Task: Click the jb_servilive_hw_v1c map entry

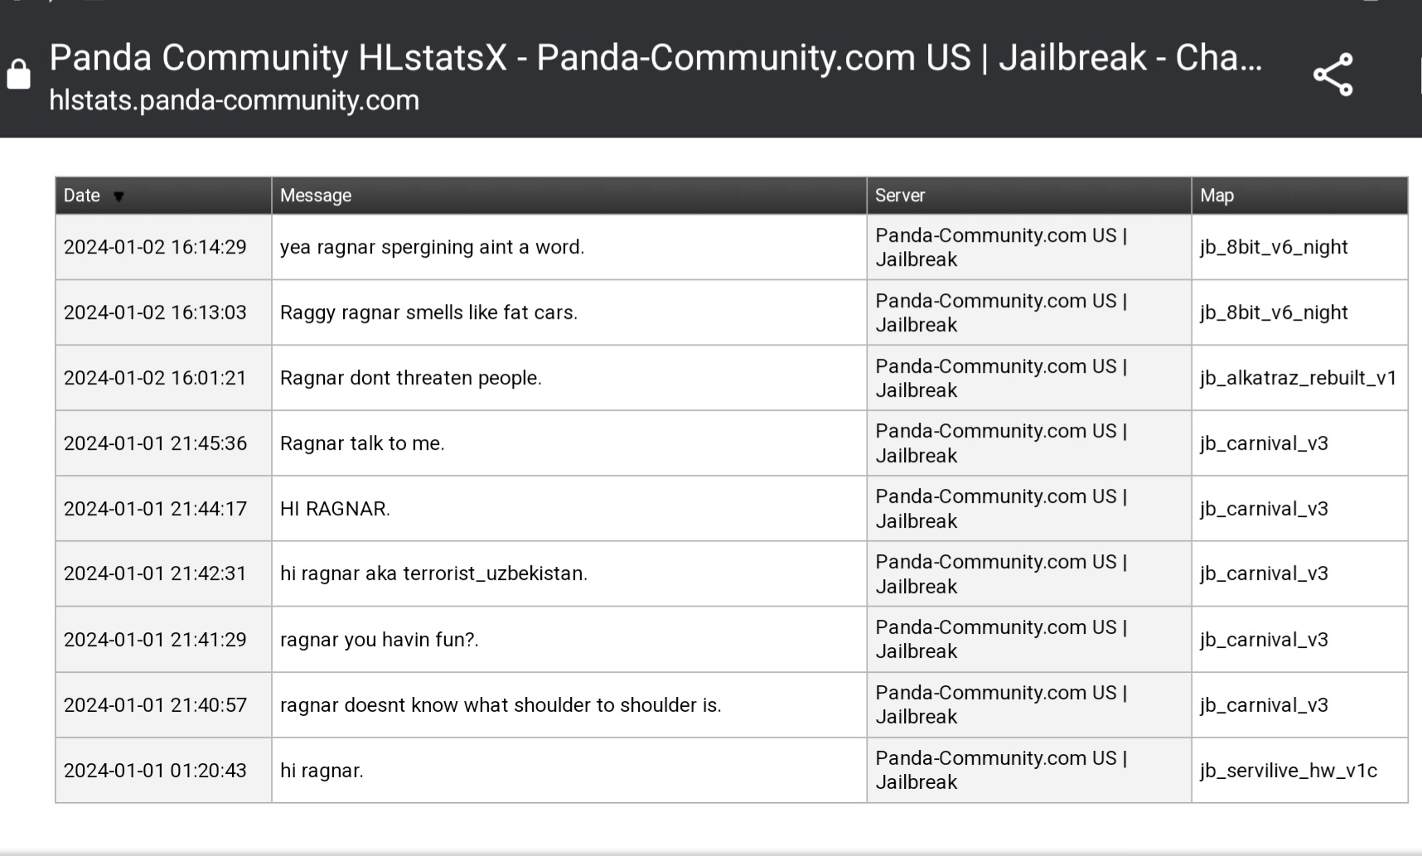Action: 1288,771
